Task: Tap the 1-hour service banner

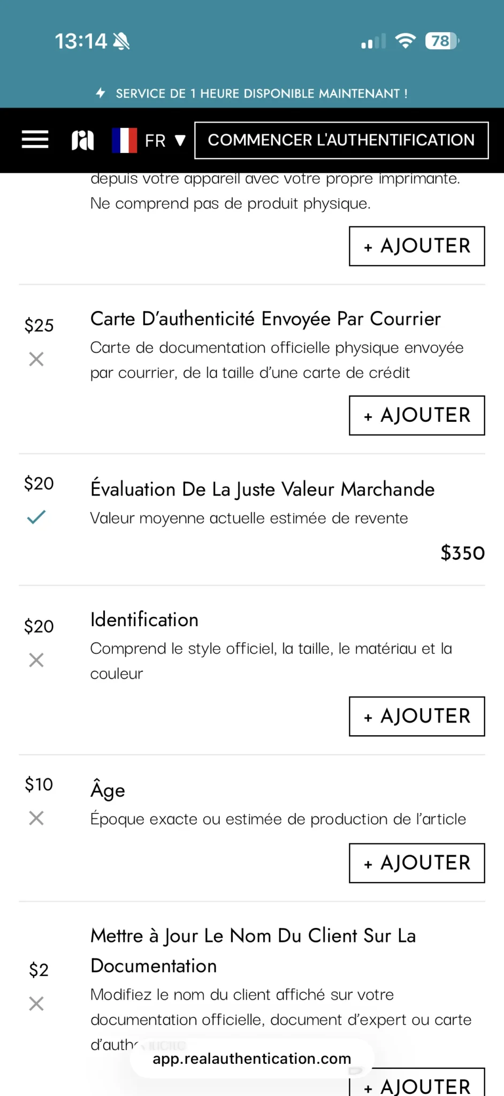Action: [x=252, y=94]
